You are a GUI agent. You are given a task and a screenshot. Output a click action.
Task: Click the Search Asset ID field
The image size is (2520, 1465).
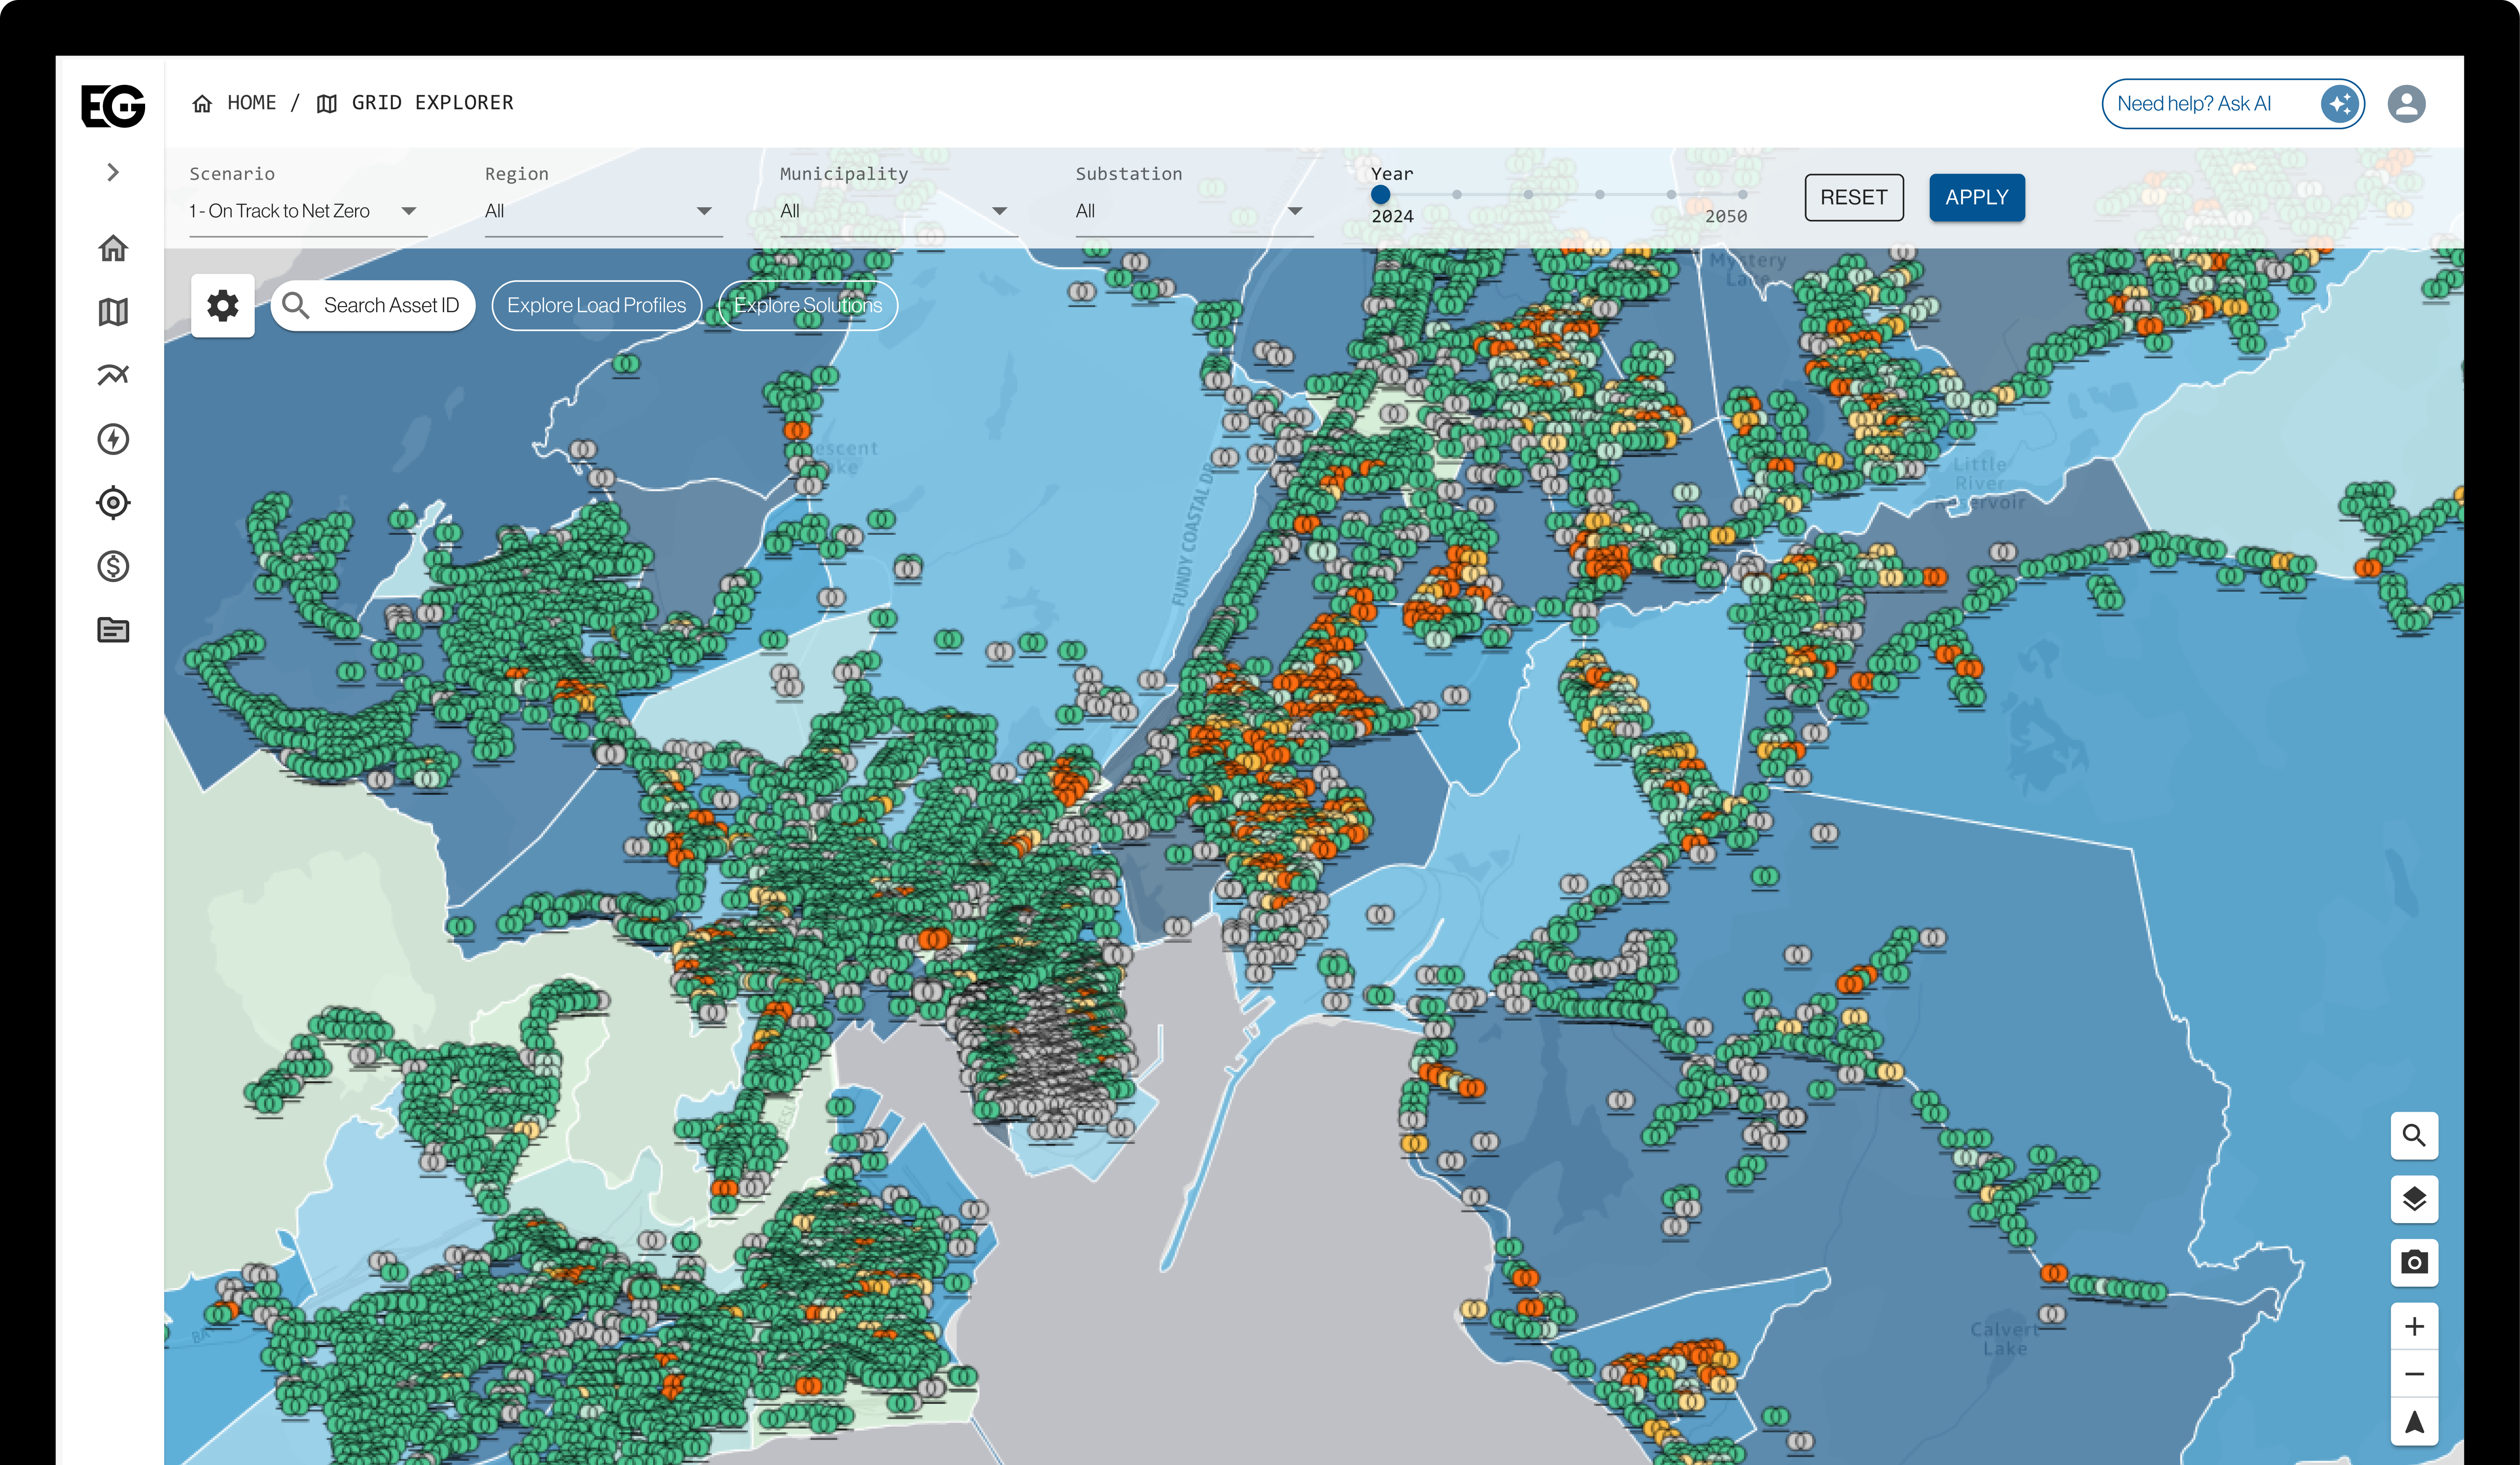pos(390,305)
